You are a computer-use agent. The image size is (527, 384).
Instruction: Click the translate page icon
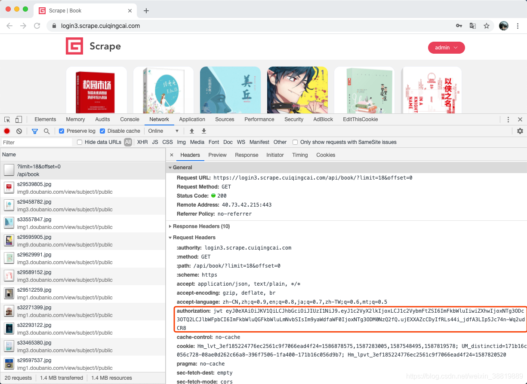[473, 26]
